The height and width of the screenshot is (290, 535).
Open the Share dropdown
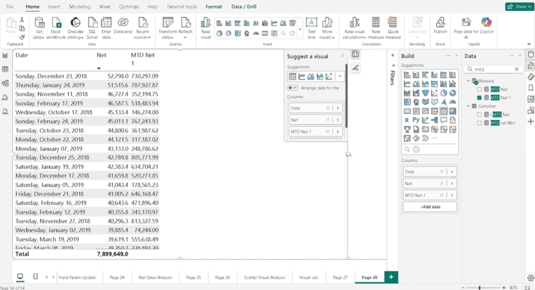(x=519, y=6)
